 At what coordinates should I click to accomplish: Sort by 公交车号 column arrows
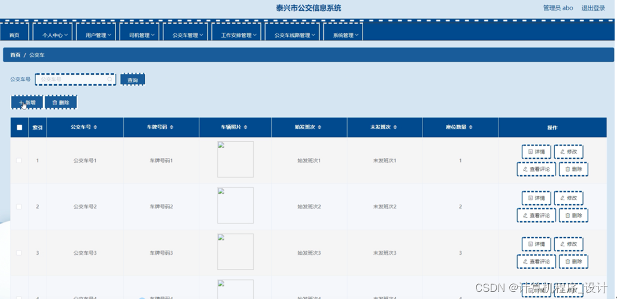tap(95, 127)
